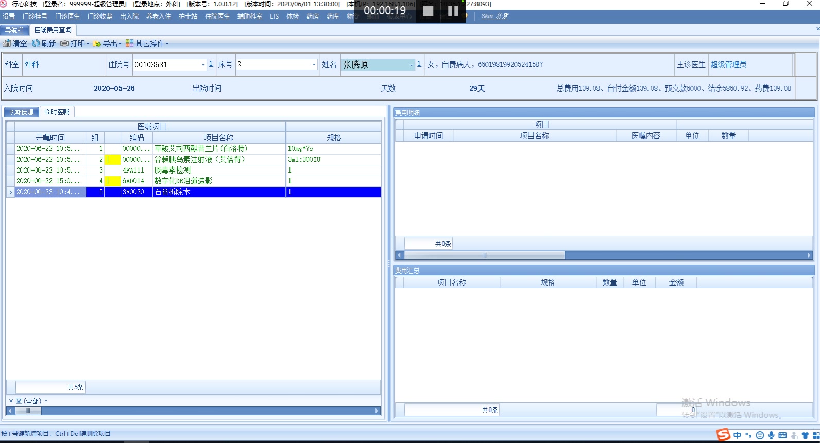Viewport: 820px width, 443px height.
Task: Click the 开嘱时间 column header
Action: [50, 138]
